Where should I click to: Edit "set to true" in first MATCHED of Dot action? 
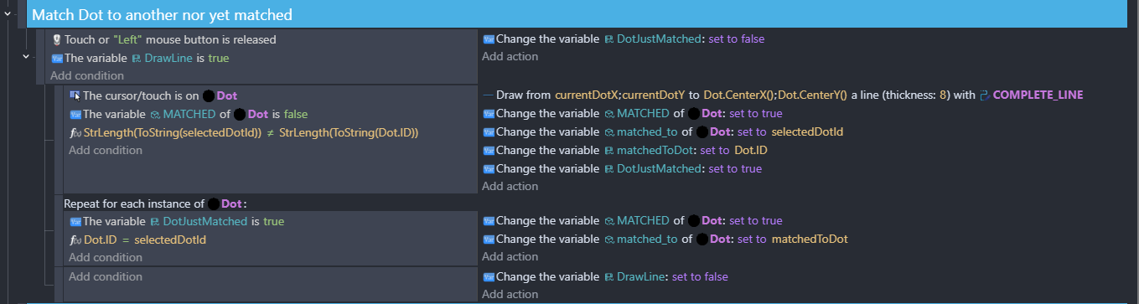tap(756, 113)
